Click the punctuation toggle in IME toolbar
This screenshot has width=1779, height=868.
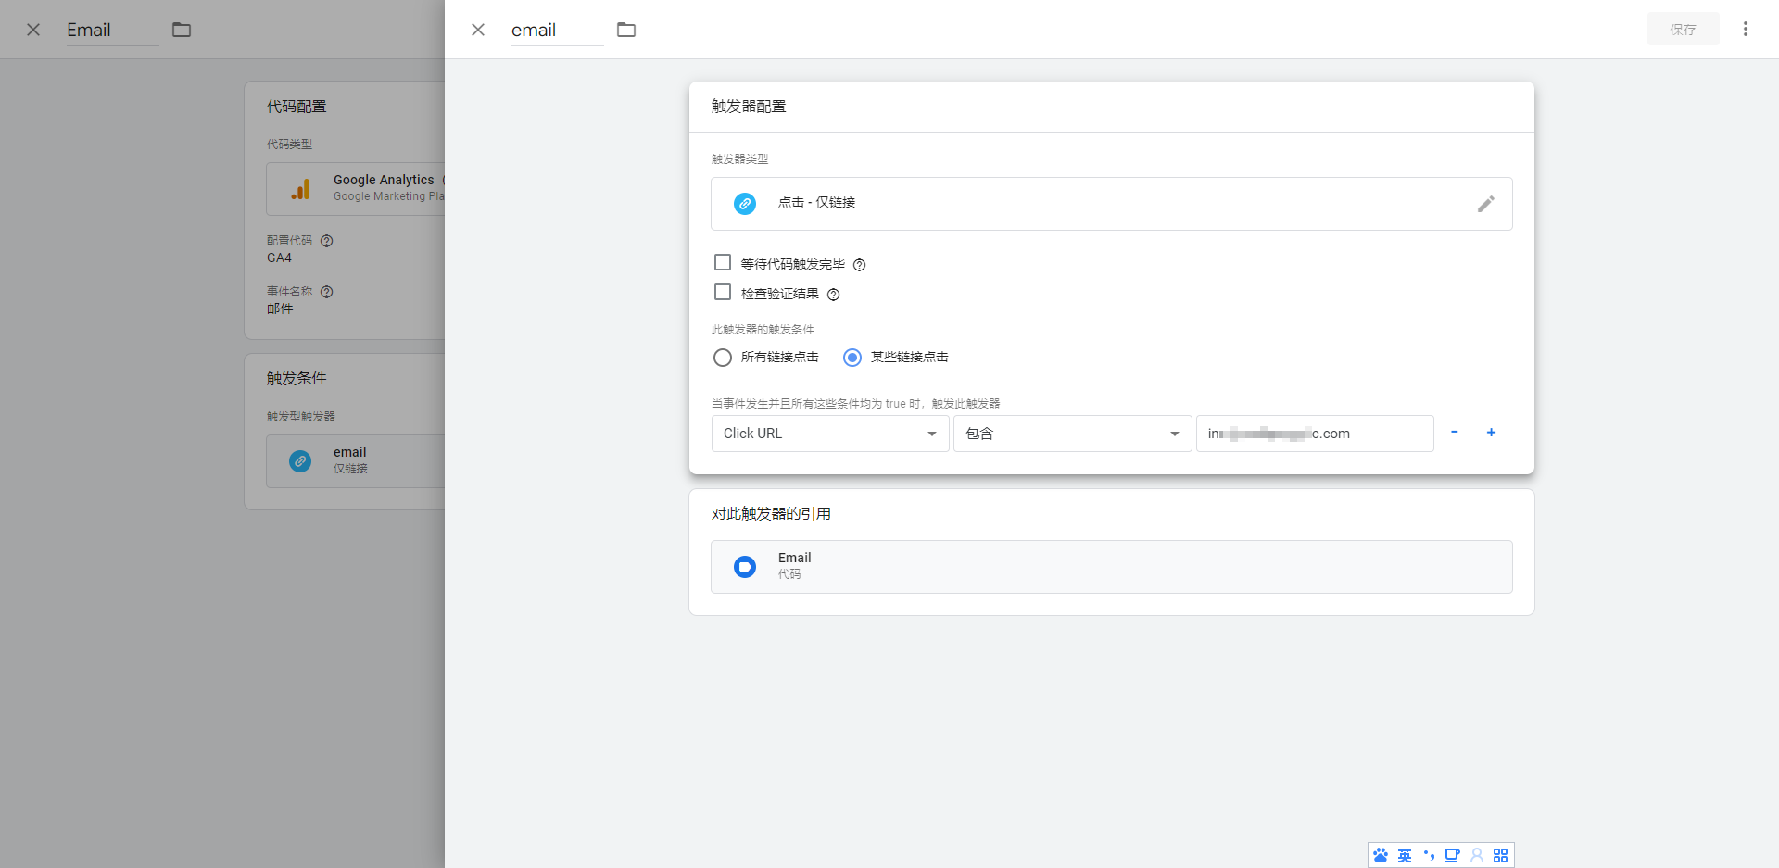click(1429, 855)
